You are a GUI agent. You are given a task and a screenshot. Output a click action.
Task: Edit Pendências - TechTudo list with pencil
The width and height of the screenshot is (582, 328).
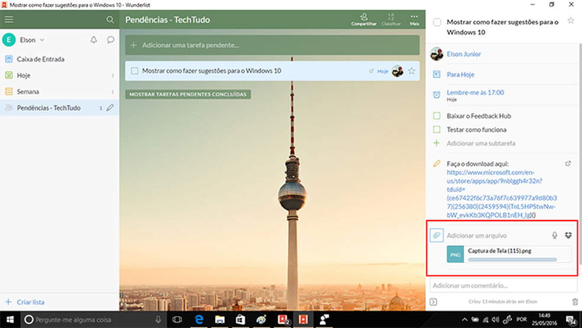[110, 108]
